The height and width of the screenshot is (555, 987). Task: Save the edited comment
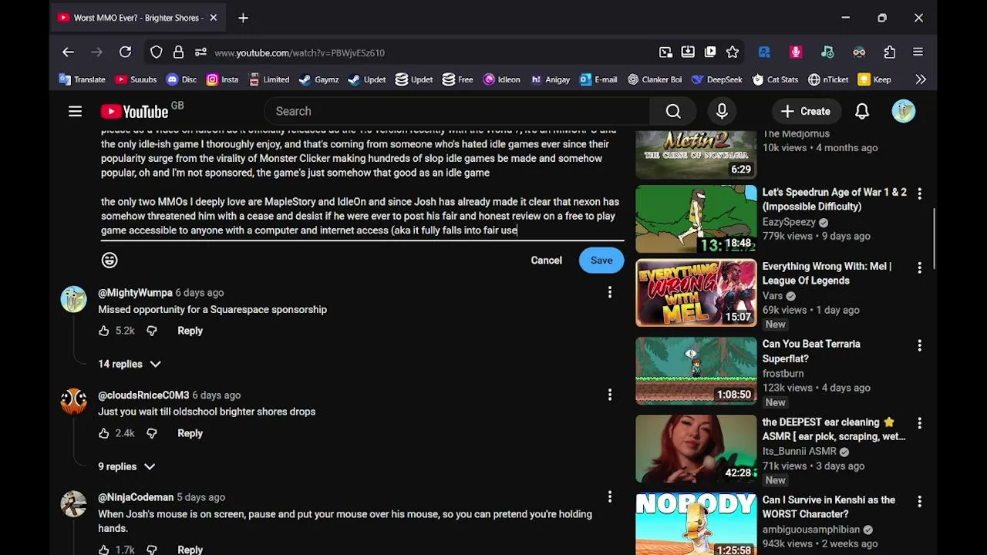coord(601,261)
